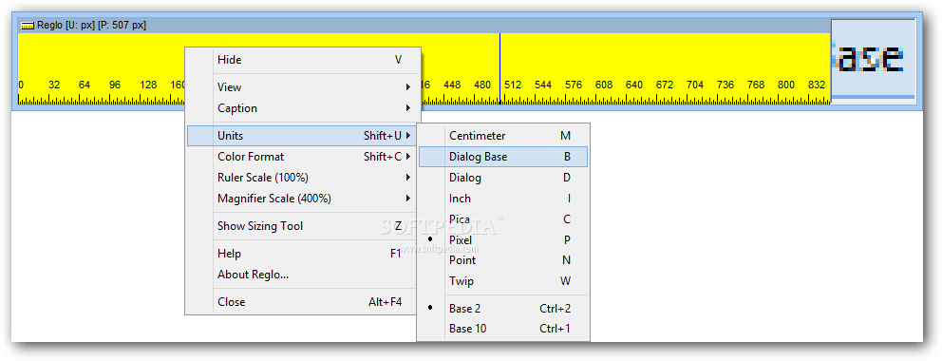The image size is (942, 361).
Task: Click the magnifier preview showing 'ase'
Action: click(x=873, y=60)
